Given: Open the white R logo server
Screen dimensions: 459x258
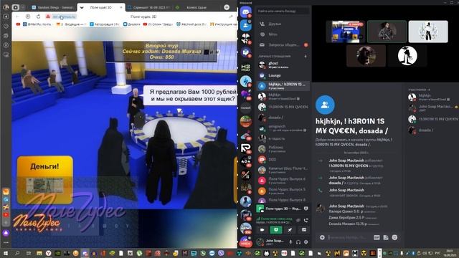Looking at the screenshot, I should pyautogui.click(x=245, y=148).
